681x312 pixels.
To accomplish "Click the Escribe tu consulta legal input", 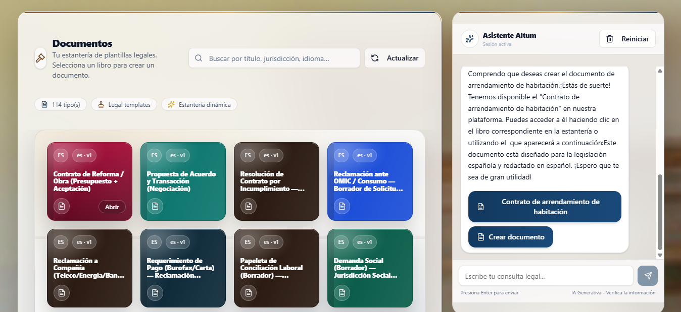I will tap(546, 275).
